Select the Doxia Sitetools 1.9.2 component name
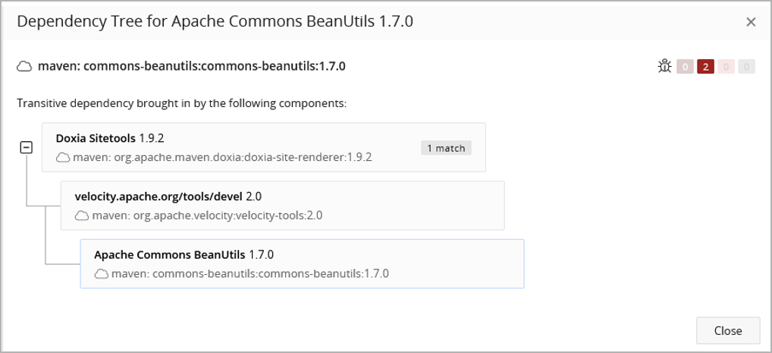772x353 pixels. coord(110,138)
